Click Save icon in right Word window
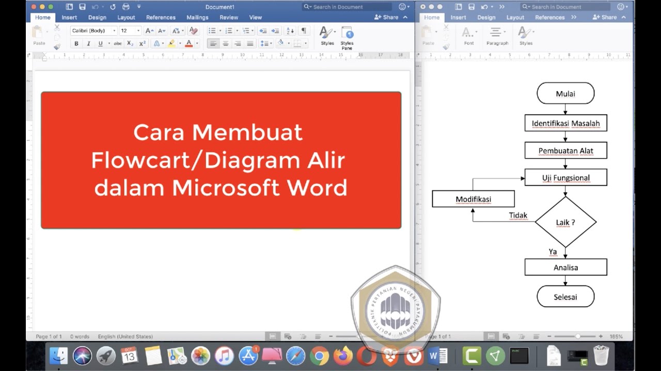Screen dimensions: 661x371 click(x=471, y=7)
